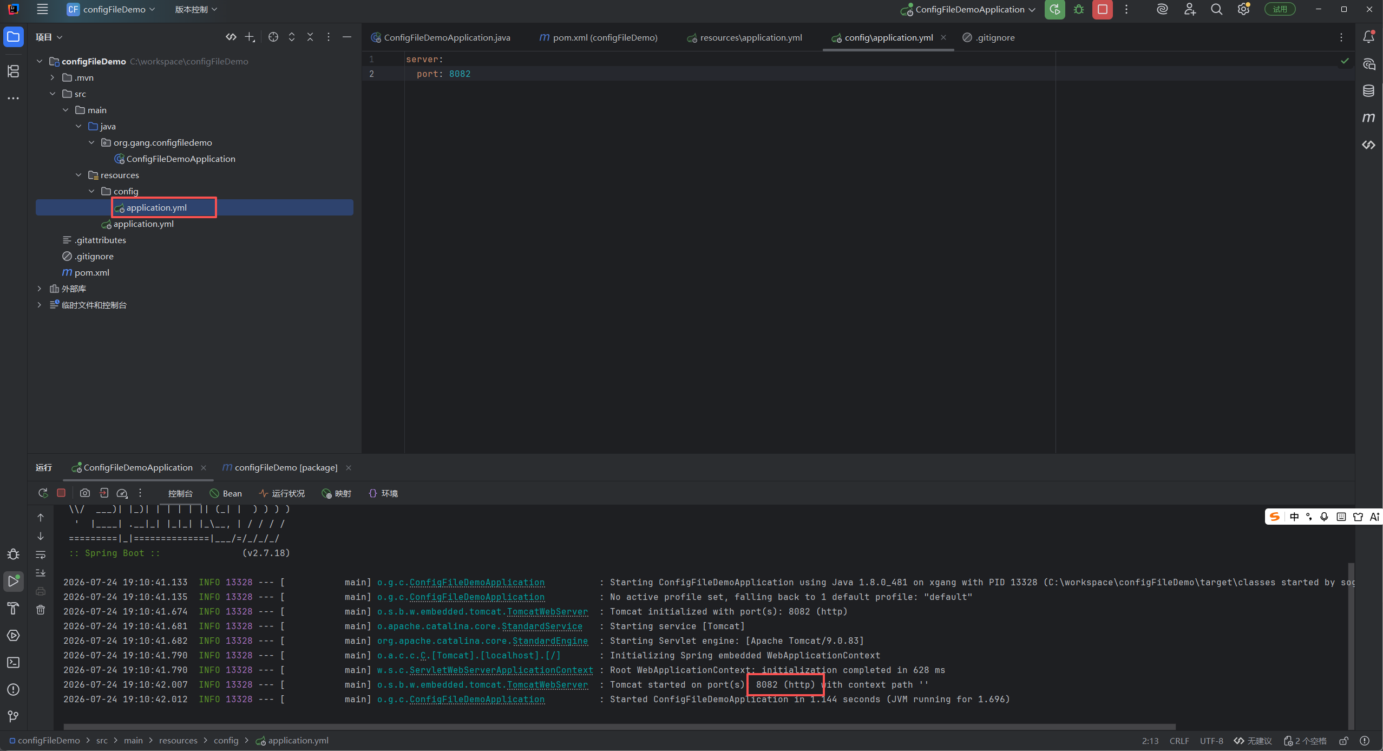1383x751 pixels.
Task: Switch to resources\application.yml tab
Action: coord(745,37)
